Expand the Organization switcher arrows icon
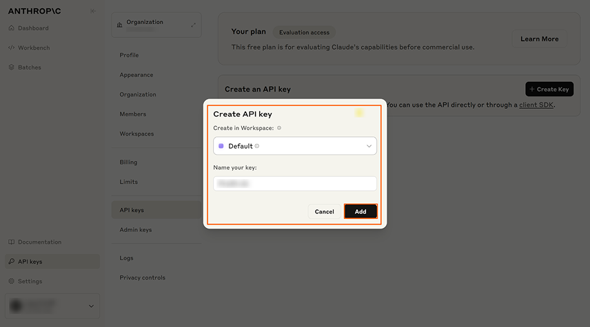590x327 pixels. pyautogui.click(x=193, y=25)
